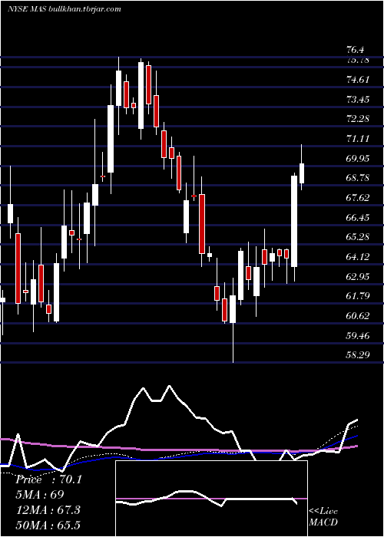Click the candle with the lowest wick near 58.29
This screenshot has width=384, height=537.
(x=233, y=309)
